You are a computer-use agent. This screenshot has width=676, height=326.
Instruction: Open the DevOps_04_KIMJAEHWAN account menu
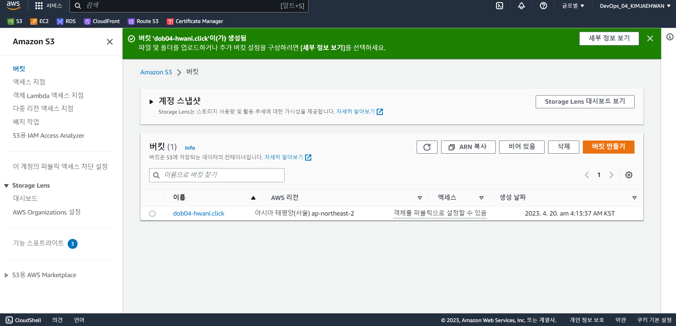[635, 6]
